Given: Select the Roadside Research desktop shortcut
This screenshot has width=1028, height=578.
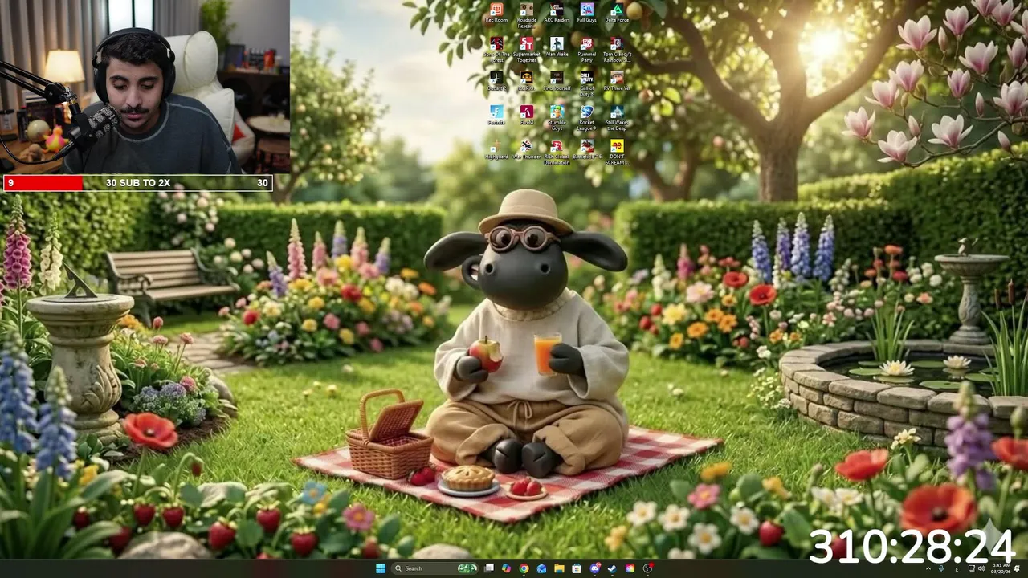Looking at the screenshot, I should point(527,14).
